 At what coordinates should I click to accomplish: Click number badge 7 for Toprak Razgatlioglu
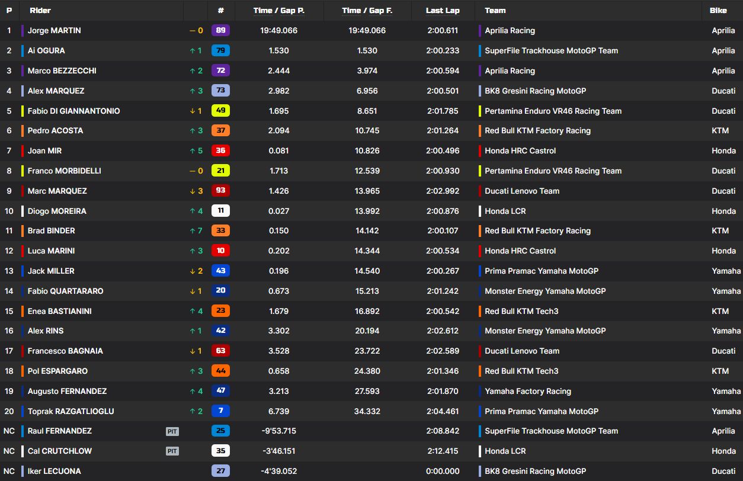pos(220,411)
